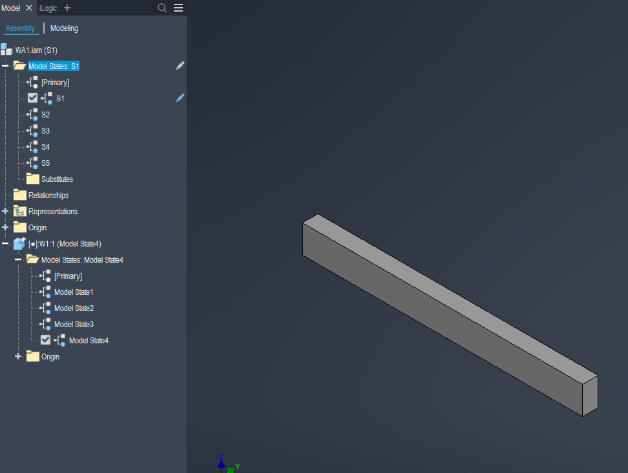Select Model State2 in the tree
This screenshot has width=628, height=473.
click(74, 308)
